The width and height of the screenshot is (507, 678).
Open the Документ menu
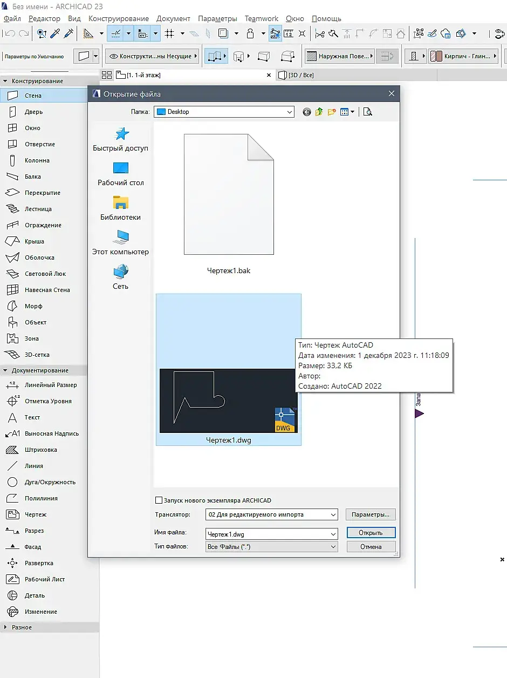[173, 18]
